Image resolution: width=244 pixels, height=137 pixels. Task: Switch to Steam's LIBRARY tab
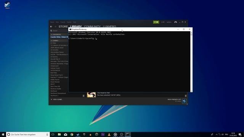click(x=76, y=26)
